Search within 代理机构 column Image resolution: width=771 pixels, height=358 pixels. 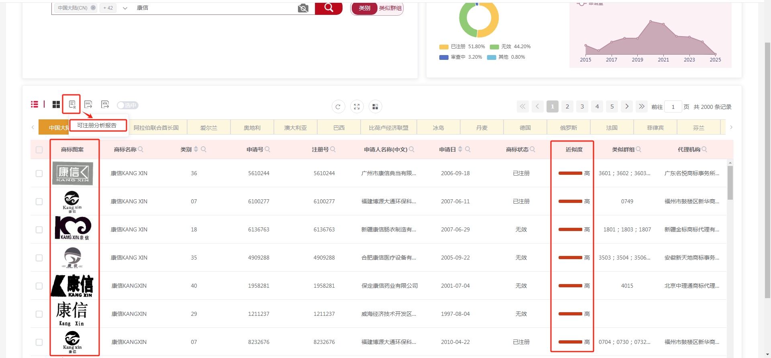click(704, 149)
